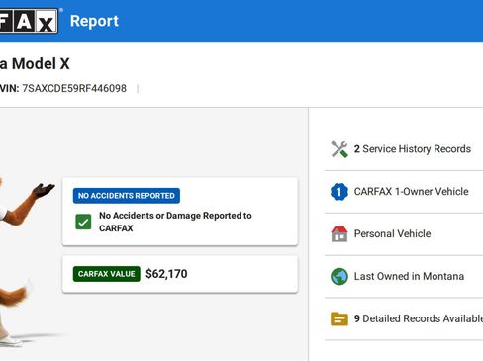
Task: Click the house Personal Vehicle icon
Action: pos(339,234)
